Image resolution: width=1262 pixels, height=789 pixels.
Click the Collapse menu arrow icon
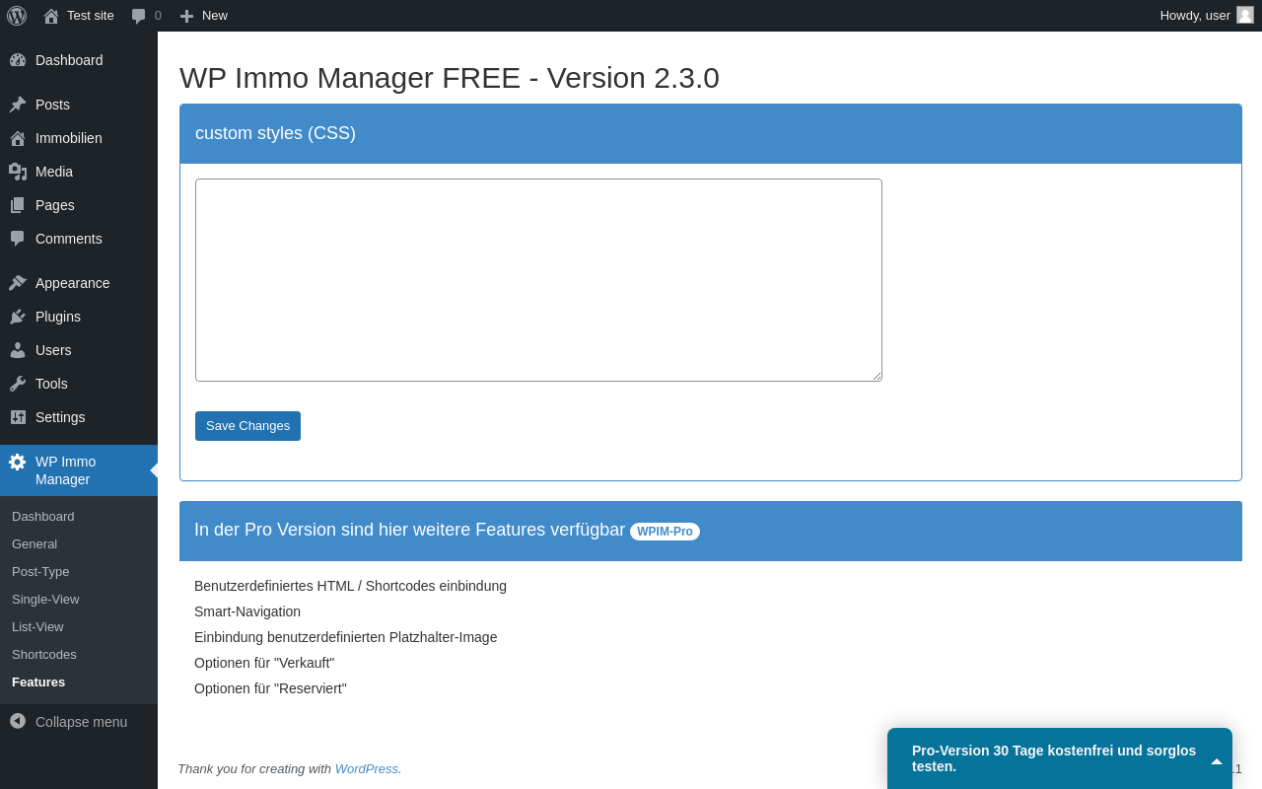(x=18, y=721)
